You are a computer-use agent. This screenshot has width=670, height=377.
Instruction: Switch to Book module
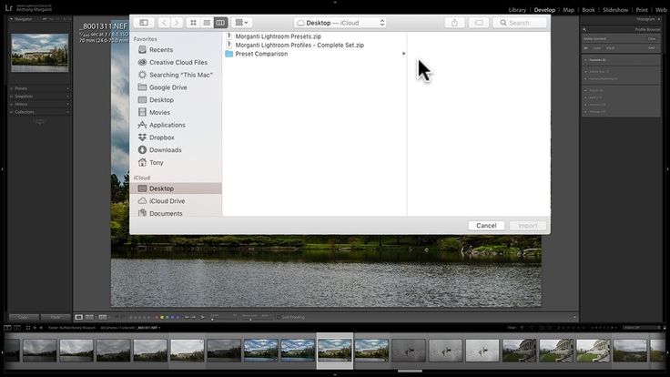(588, 10)
